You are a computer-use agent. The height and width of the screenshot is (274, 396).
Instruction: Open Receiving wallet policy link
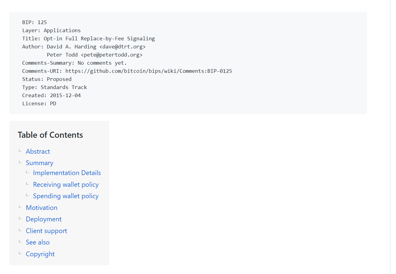tap(66, 184)
